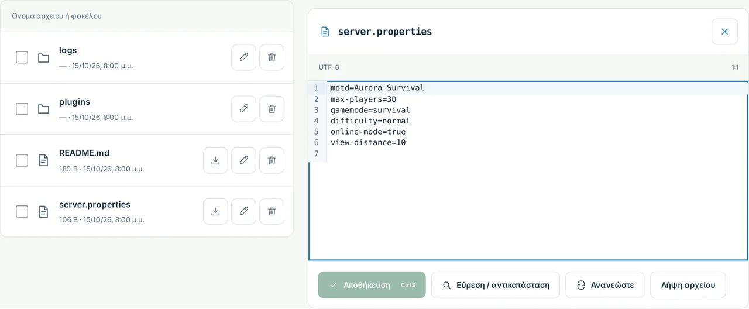Click the plugins folder icon
This screenshot has width=749, height=309.
(43, 109)
